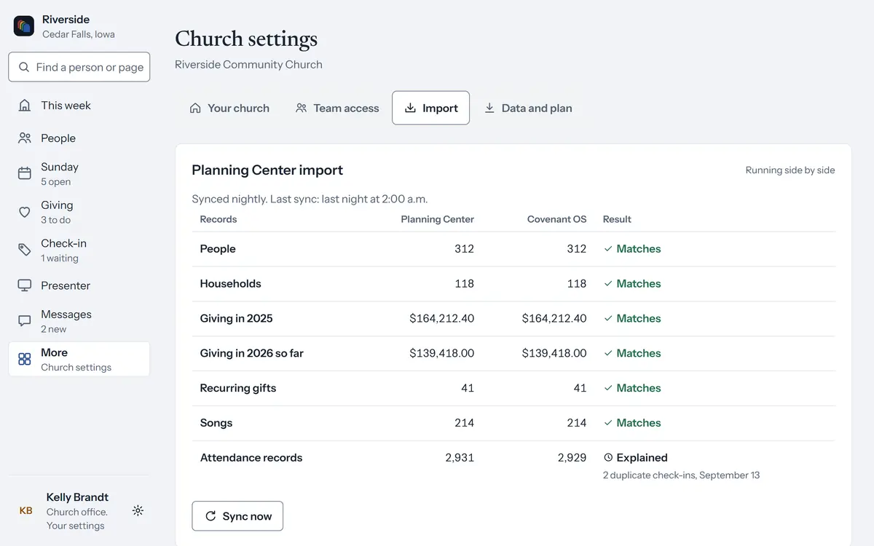874x546 pixels.
Task: Click the Planning Center import heading
Action: [267, 170]
